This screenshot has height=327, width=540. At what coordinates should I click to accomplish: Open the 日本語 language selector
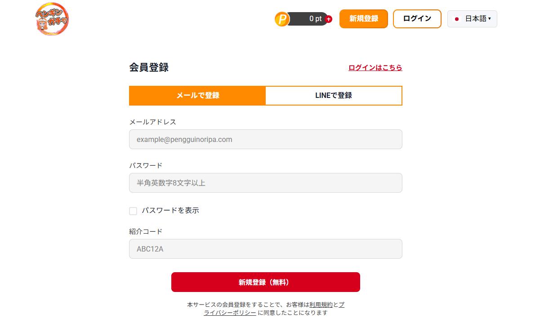472,19
